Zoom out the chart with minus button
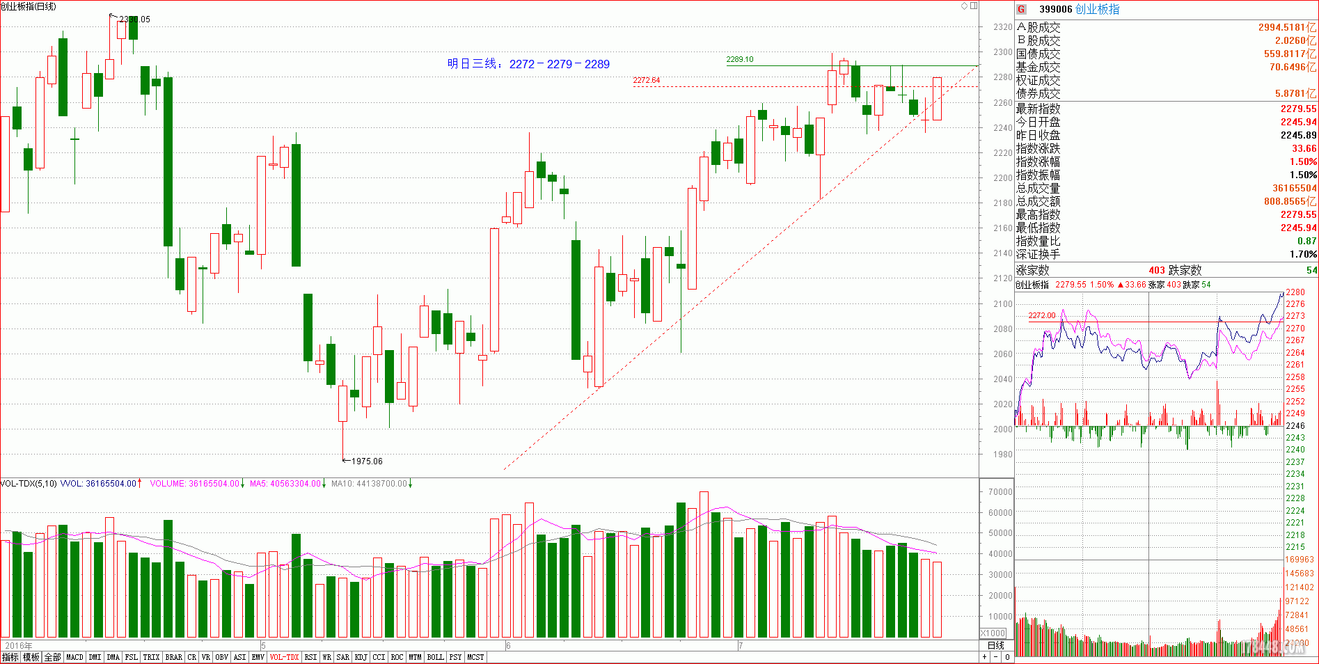This screenshot has height=664, width=1319. 996,657
